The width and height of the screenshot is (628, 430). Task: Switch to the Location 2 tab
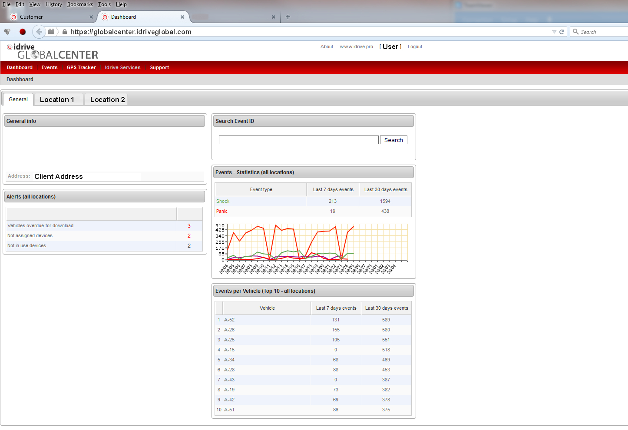click(x=107, y=99)
